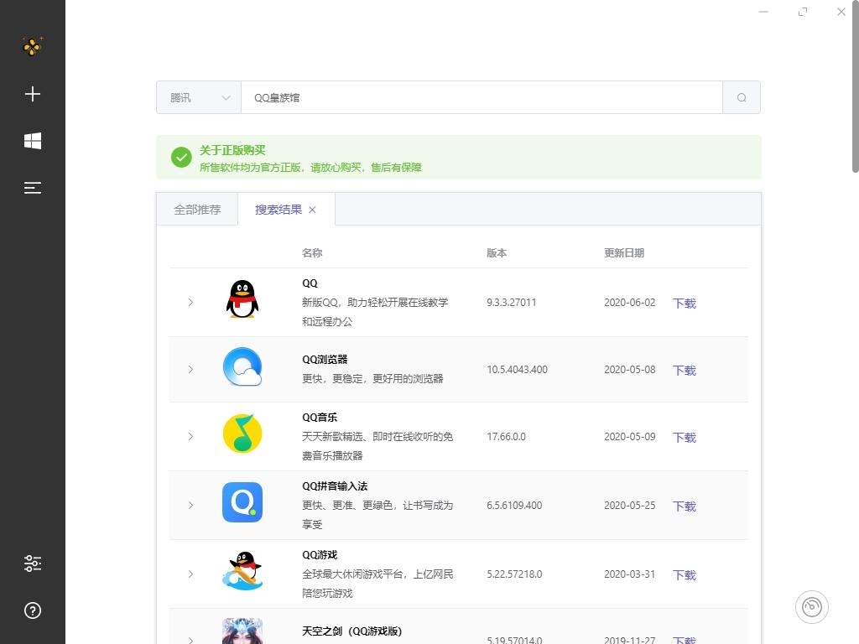859x644 pixels.
Task: Download QQ浏览器 via its 下载 link
Action: click(684, 370)
